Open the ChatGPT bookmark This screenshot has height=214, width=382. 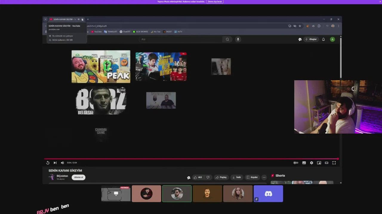point(125,32)
